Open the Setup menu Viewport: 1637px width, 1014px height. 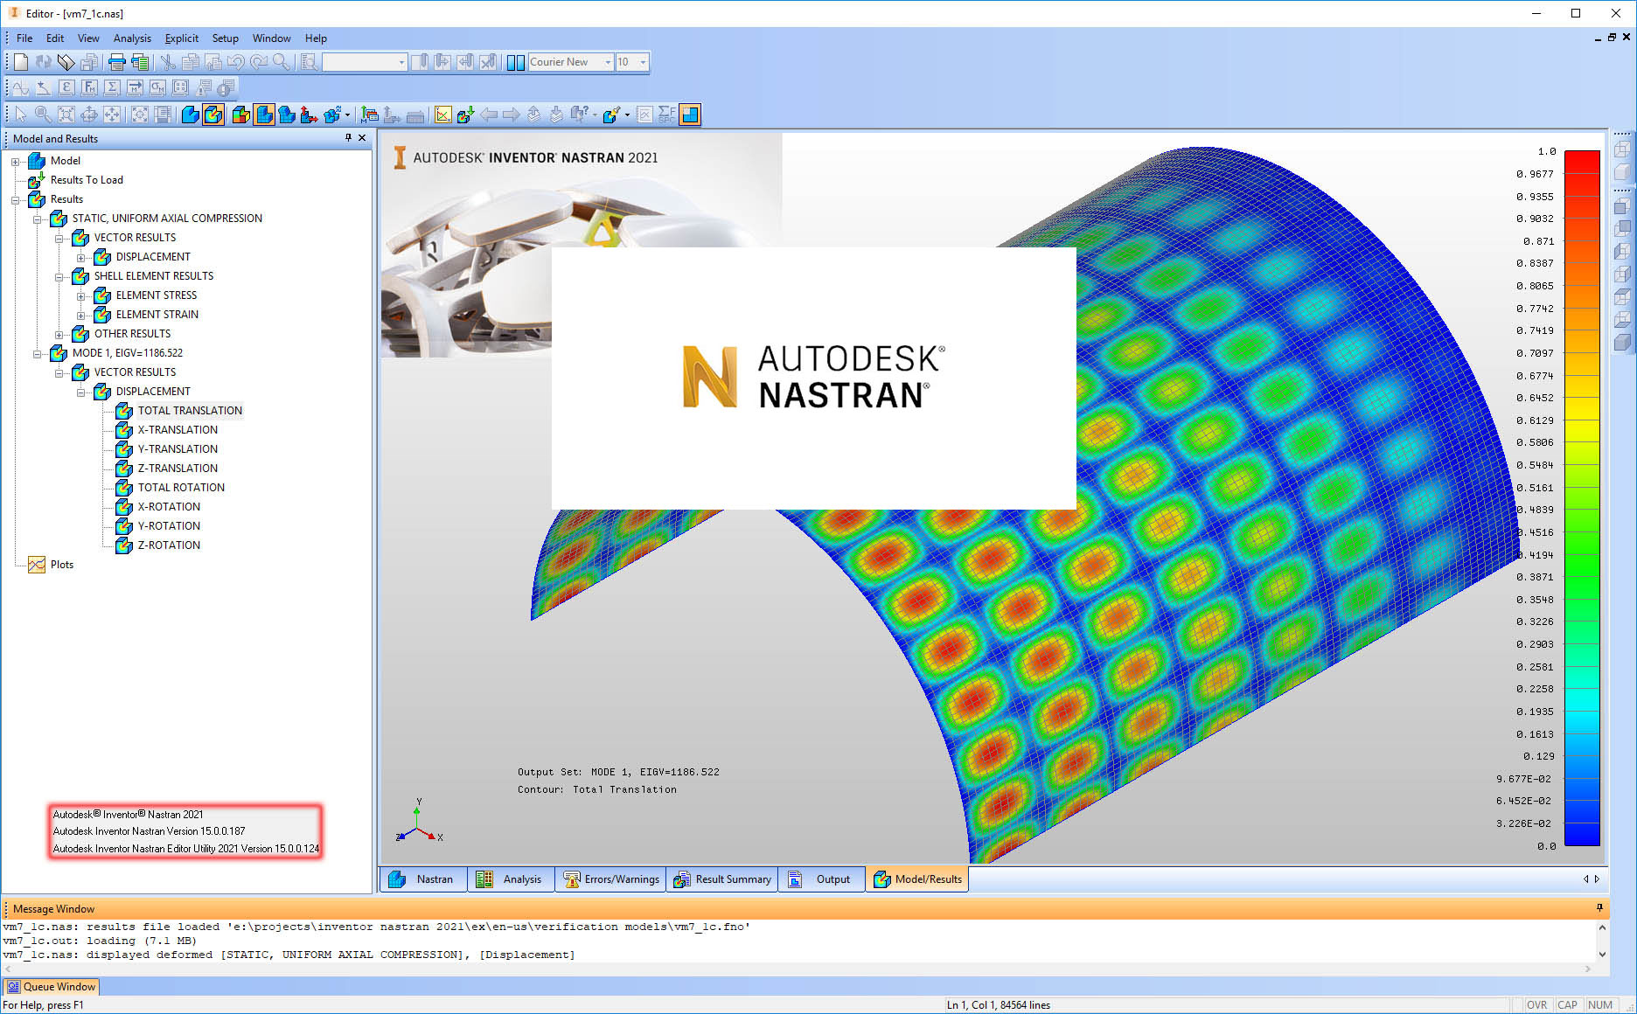click(225, 38)
